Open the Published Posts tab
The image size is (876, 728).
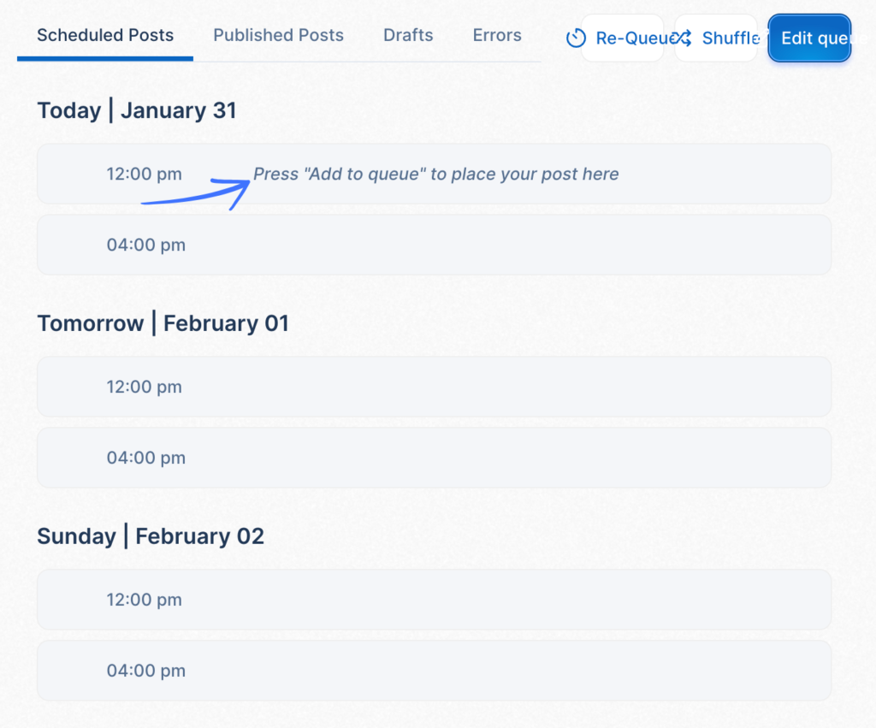[x=278, y=36]
